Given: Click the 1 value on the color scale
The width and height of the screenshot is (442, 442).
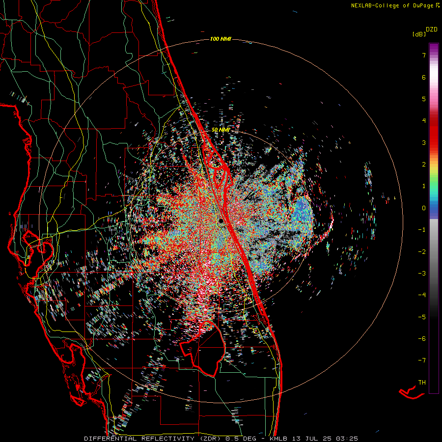Looking at the screenshot, I should tap(424, 186).
